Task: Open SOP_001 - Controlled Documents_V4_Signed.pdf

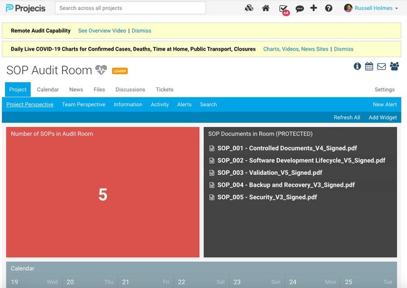Action: (x=287, y=149)
